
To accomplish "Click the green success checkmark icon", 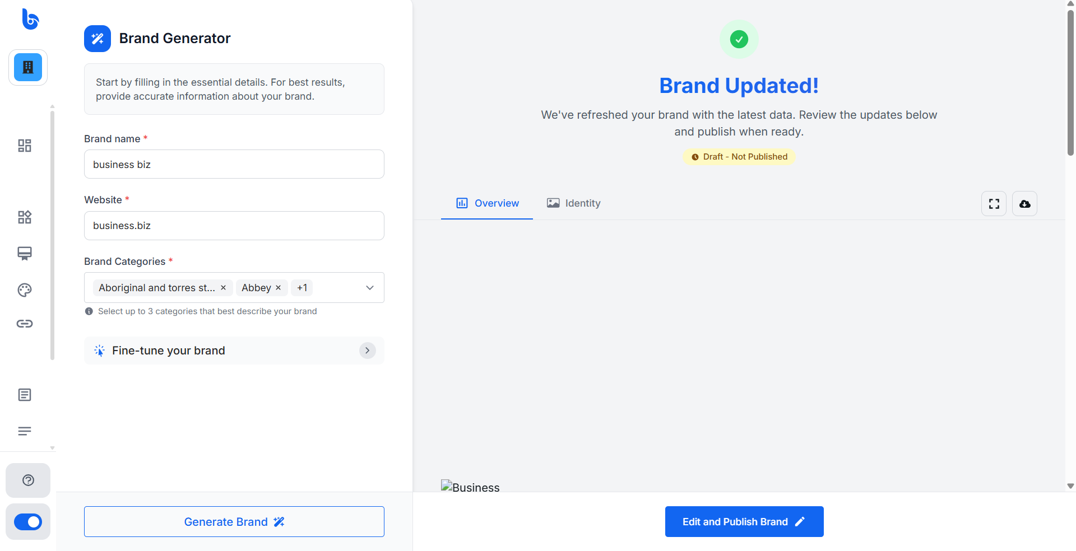I will pos(739,40).
